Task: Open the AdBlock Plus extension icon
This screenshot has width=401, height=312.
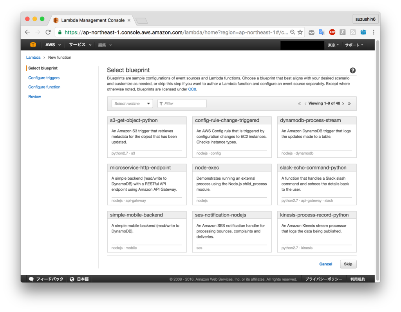Action: coord(332,32)
